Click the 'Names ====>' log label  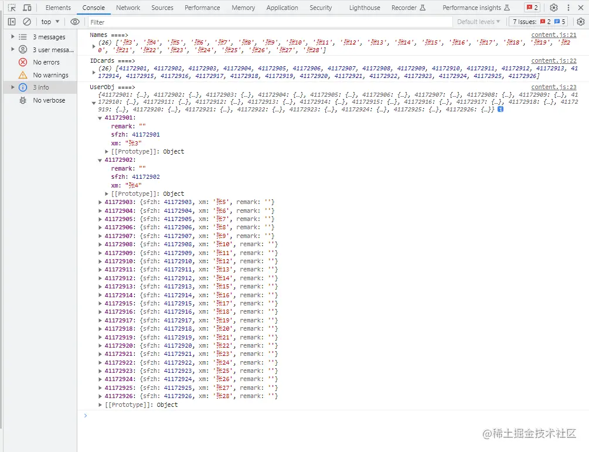(109, 35)
